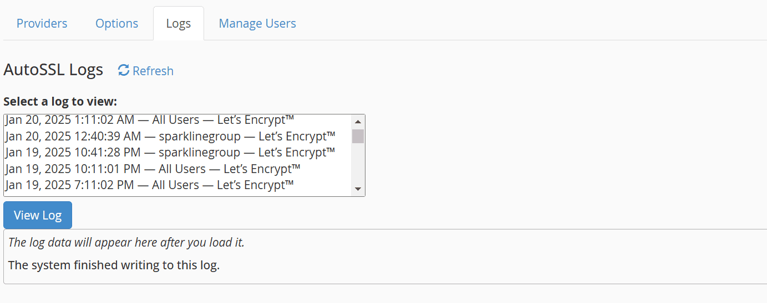
Task: Click the Refresh link text
Action: [x=153, y=71]
